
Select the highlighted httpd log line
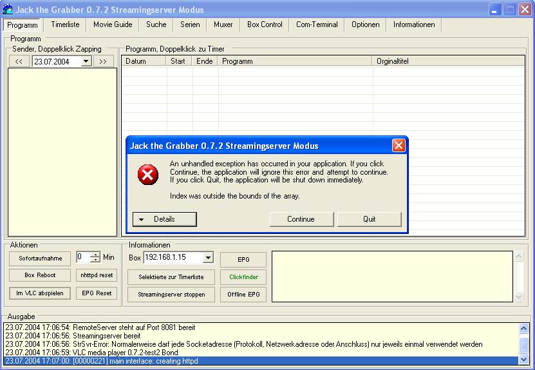pos(258,361)
